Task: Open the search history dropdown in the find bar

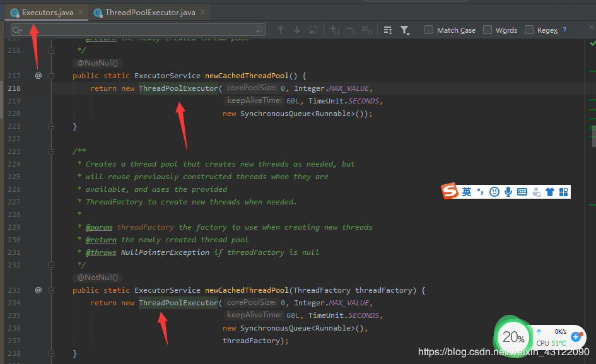Action: coord(17,30)
